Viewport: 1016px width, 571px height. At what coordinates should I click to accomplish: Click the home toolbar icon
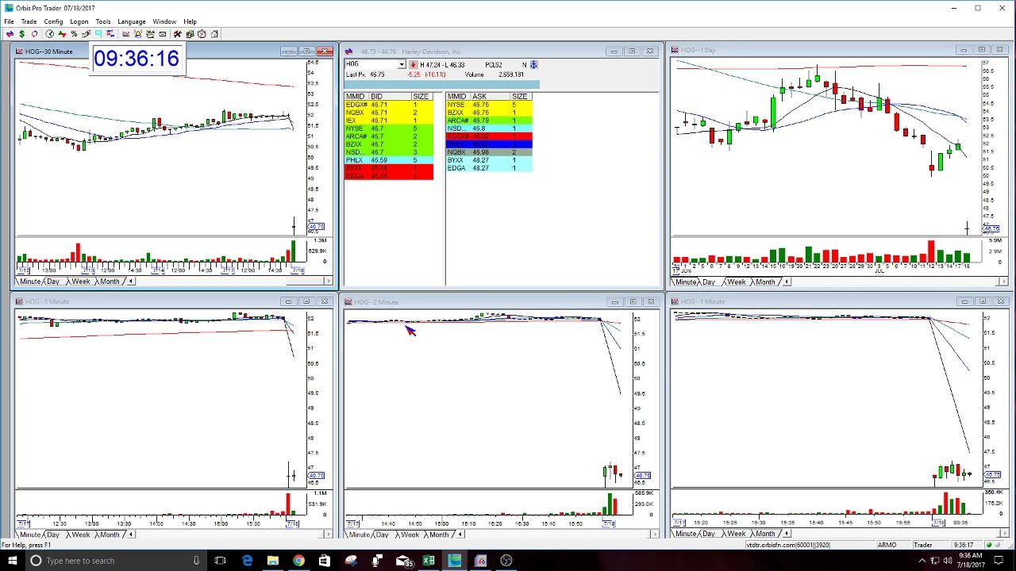214,34
